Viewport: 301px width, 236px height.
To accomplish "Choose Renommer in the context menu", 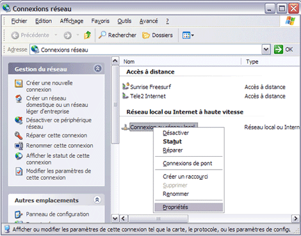I will 189,194.
